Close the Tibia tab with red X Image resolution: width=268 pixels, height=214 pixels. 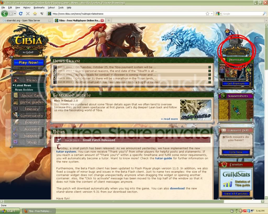(102, 20)
